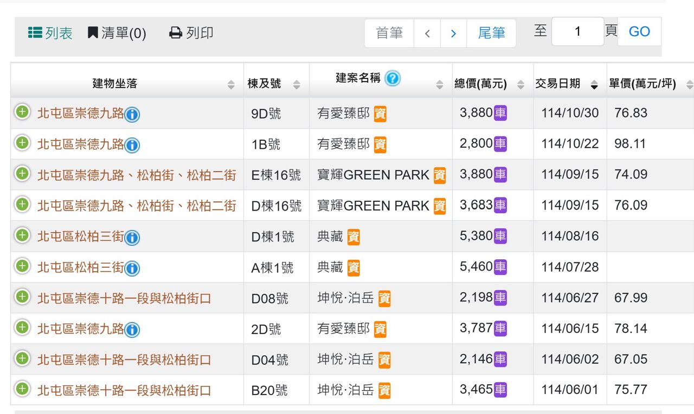This screenshot has height=414, width=694.
Task: Open the 清單(0) saved list
Action: pyautogui.click(x=117, y=33)
